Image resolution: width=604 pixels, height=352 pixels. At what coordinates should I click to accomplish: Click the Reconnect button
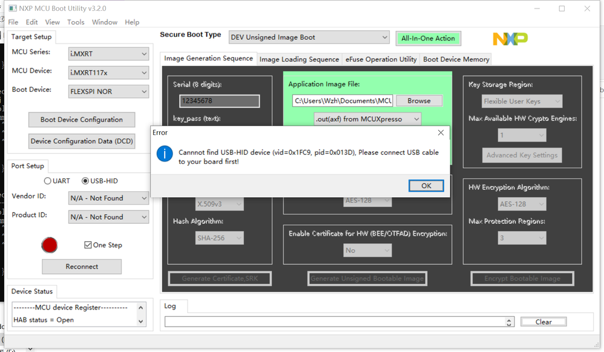click(82, 267)
